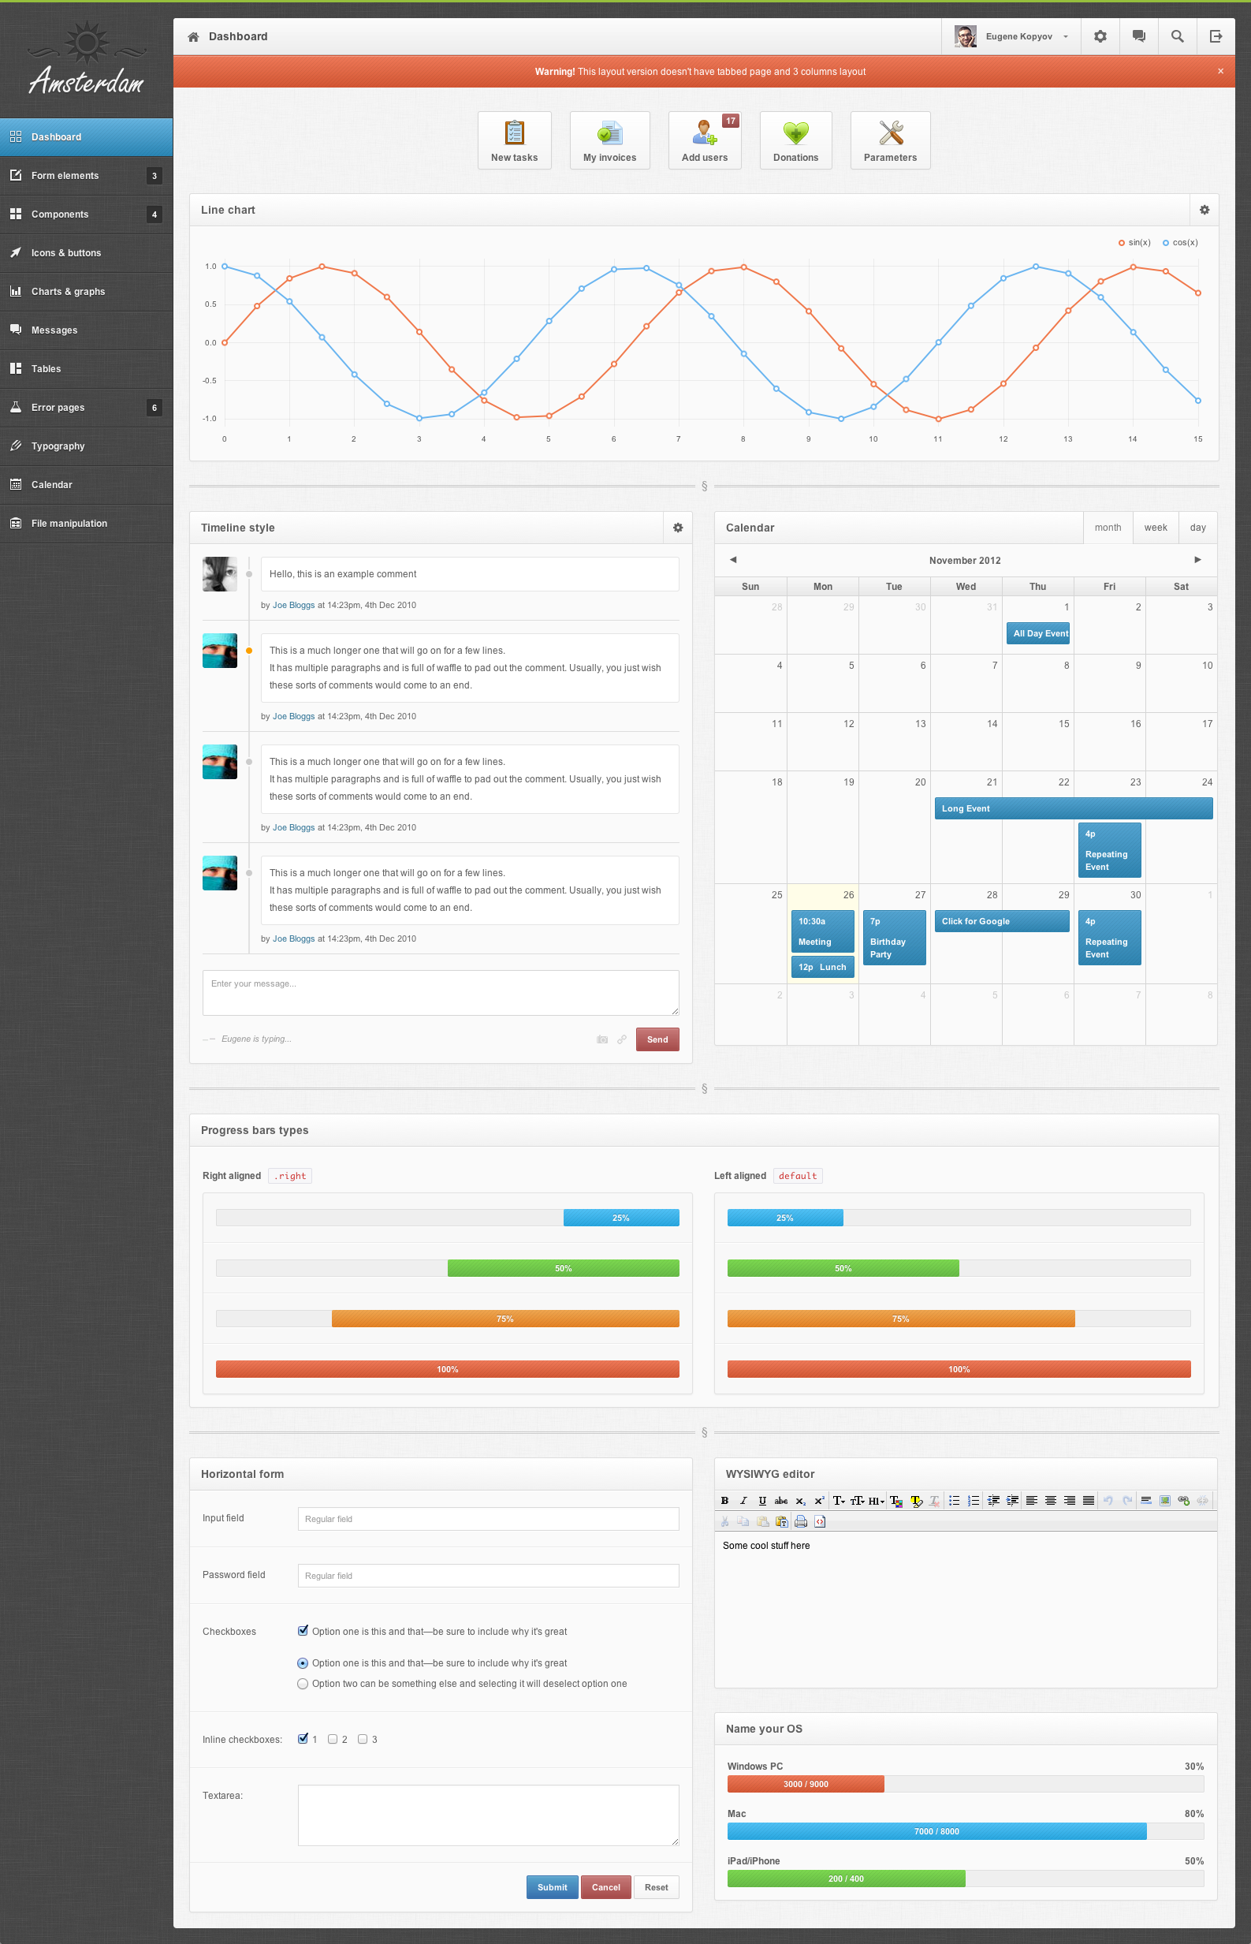
Task: Click the camera attach icon beside Send
Action: (x=602, y=1039)
